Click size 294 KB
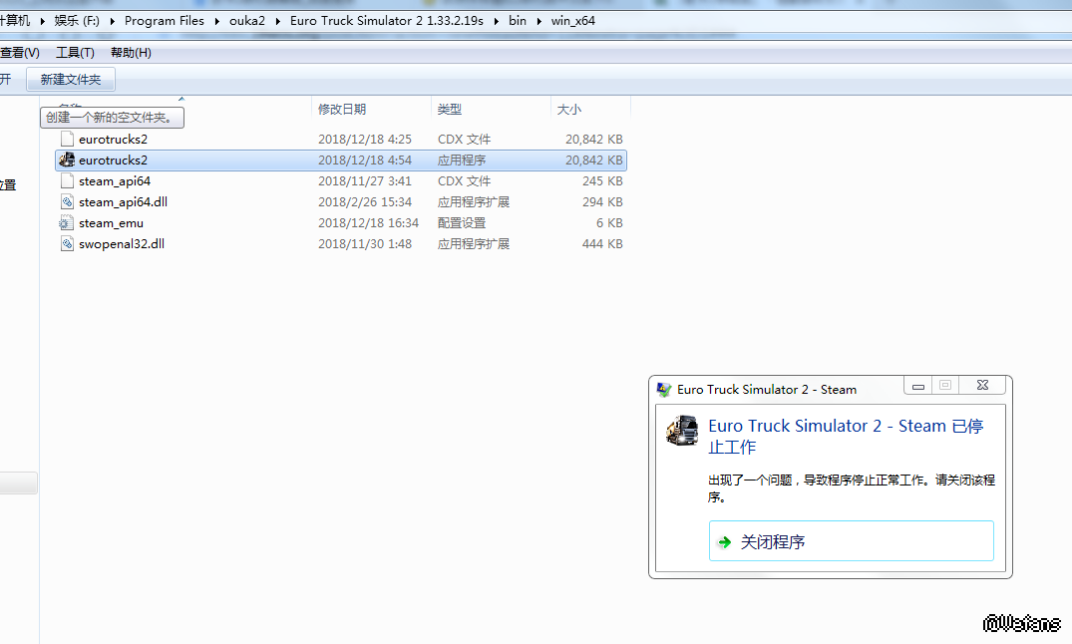 pos(602,201)
